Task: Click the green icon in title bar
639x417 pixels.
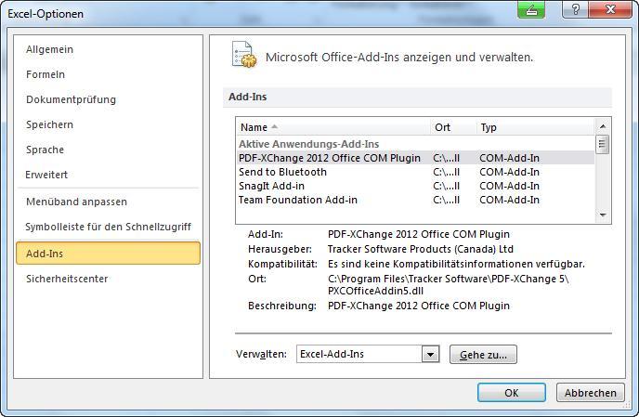Action: click(x=531, y=9)
